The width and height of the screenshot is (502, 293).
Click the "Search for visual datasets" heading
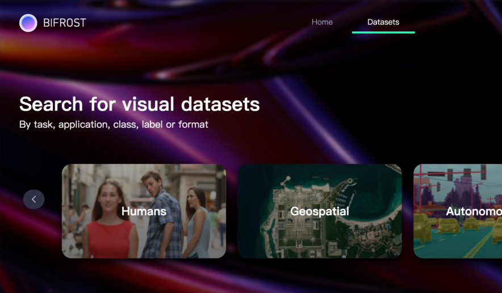point(139,104)
